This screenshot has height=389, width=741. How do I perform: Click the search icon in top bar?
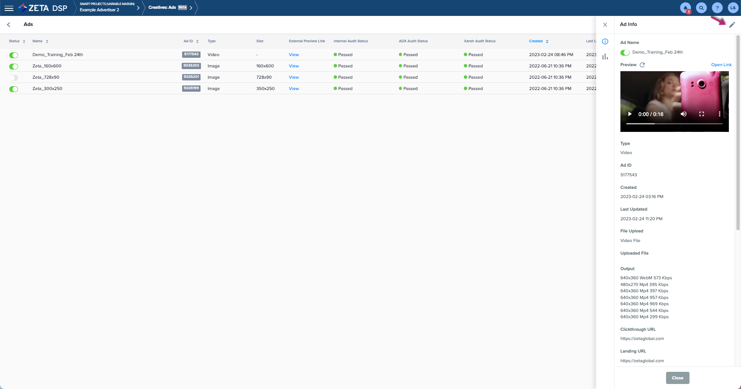tap(701, 8)
